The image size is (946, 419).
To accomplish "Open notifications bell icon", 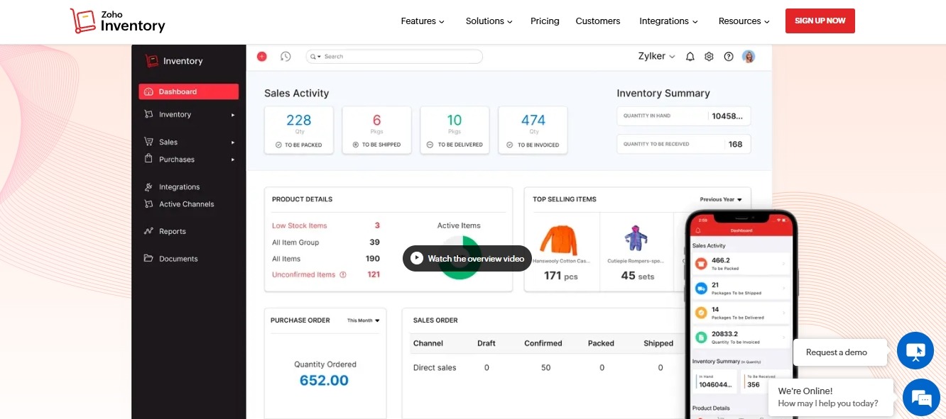I will tap(690, 57).
